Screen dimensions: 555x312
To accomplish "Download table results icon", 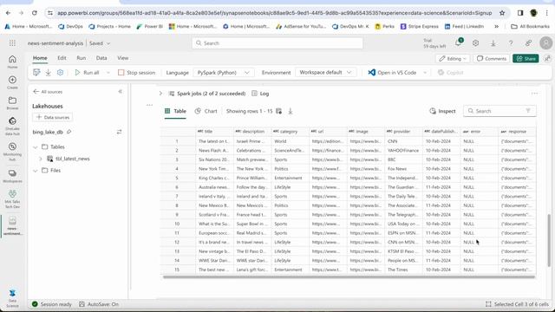I will click(291, 111).
